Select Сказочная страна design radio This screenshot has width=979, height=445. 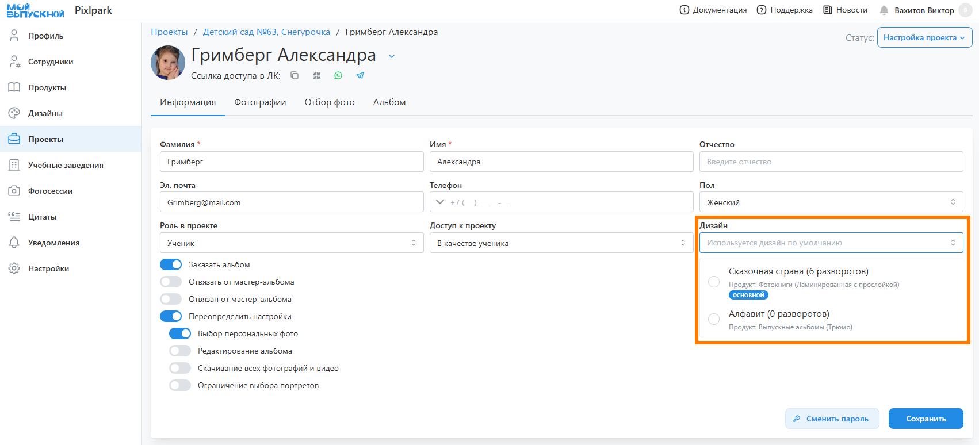(714, 282)
